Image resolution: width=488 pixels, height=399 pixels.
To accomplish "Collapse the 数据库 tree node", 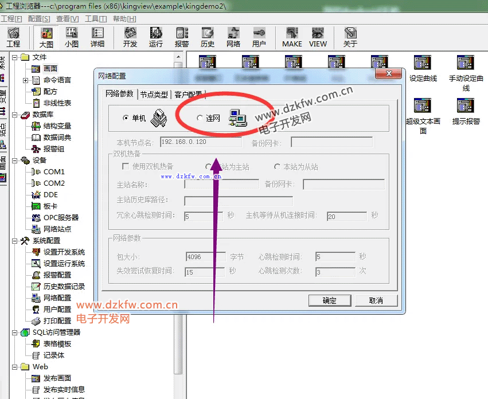I will pyautogui.click(x=15, y=115).
